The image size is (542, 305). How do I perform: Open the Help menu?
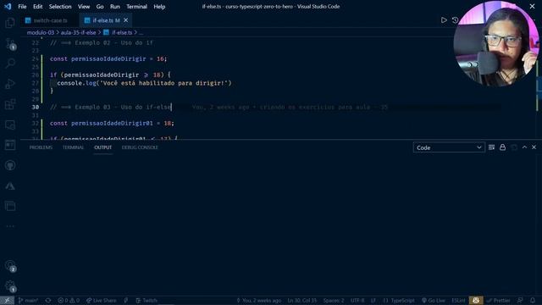click(159, 7)
